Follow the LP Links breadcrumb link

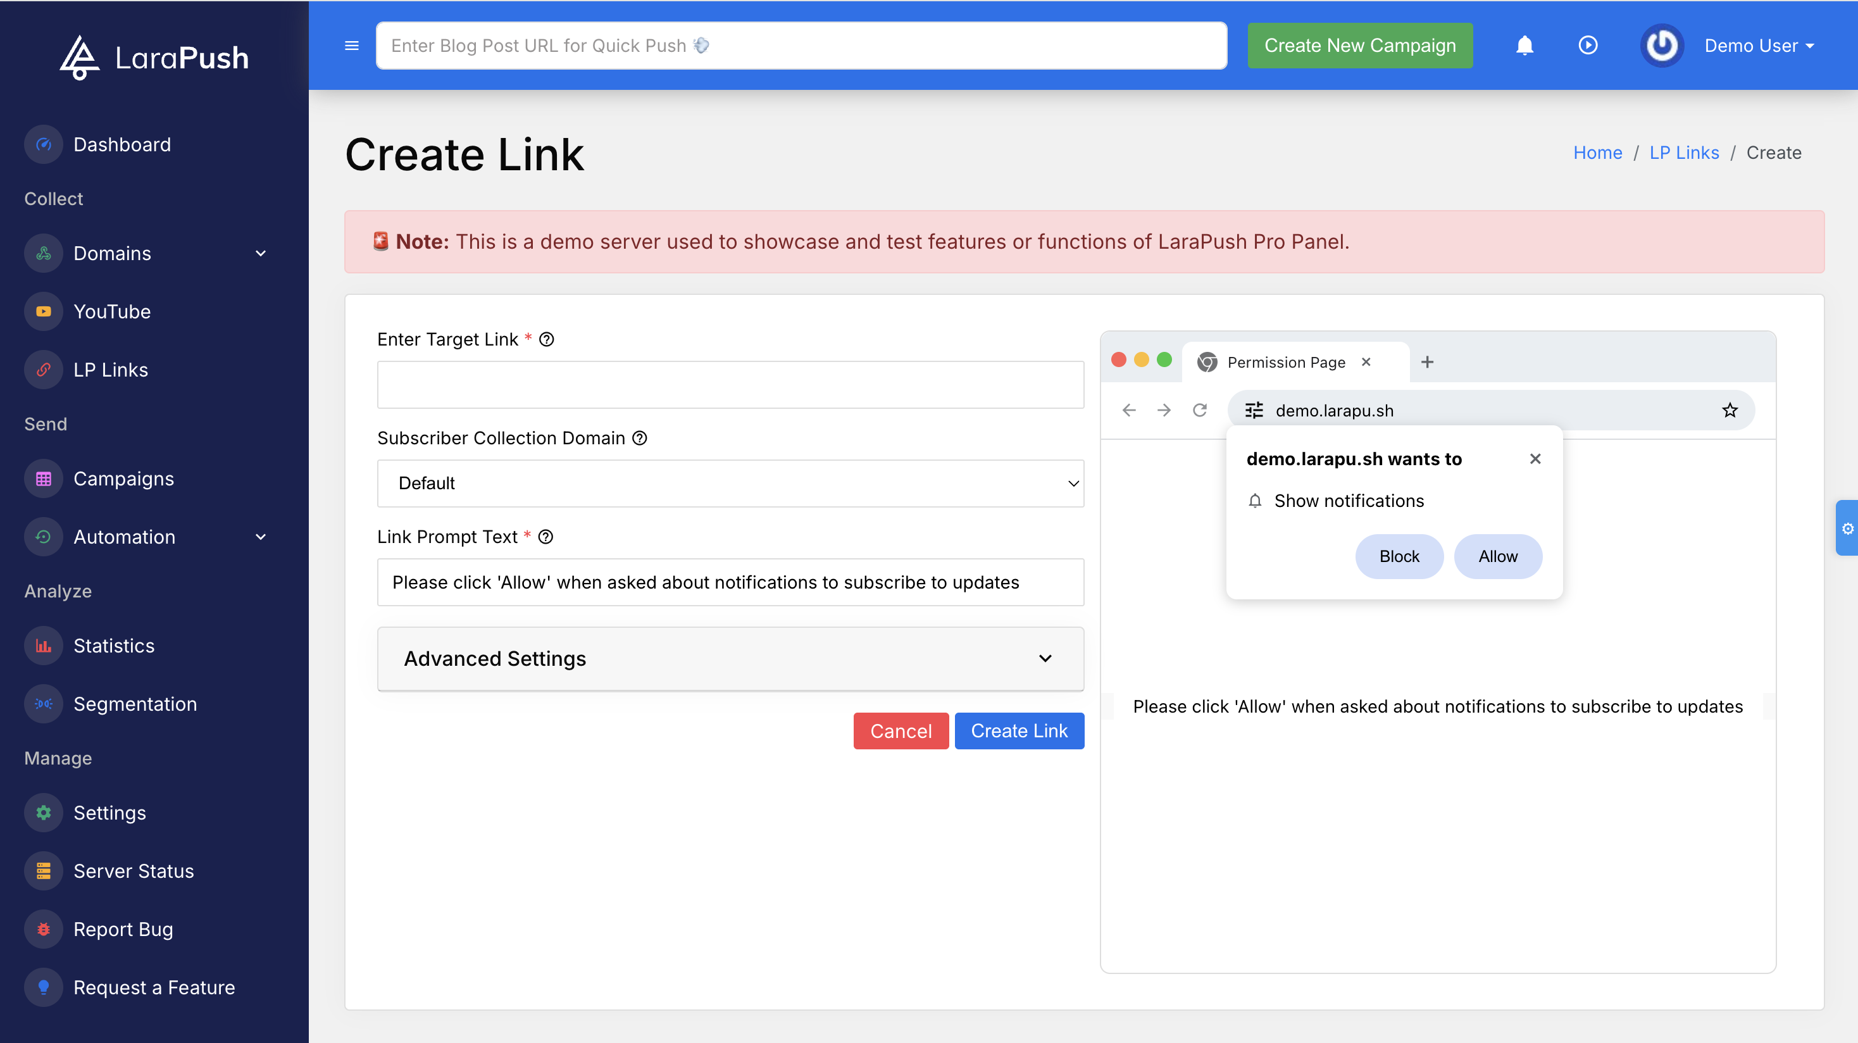coord(1683,153)
